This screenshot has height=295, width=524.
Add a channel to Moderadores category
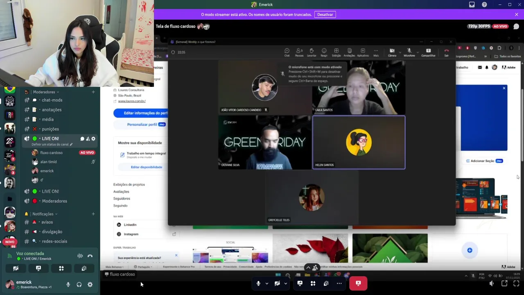(x=93, y=92)
